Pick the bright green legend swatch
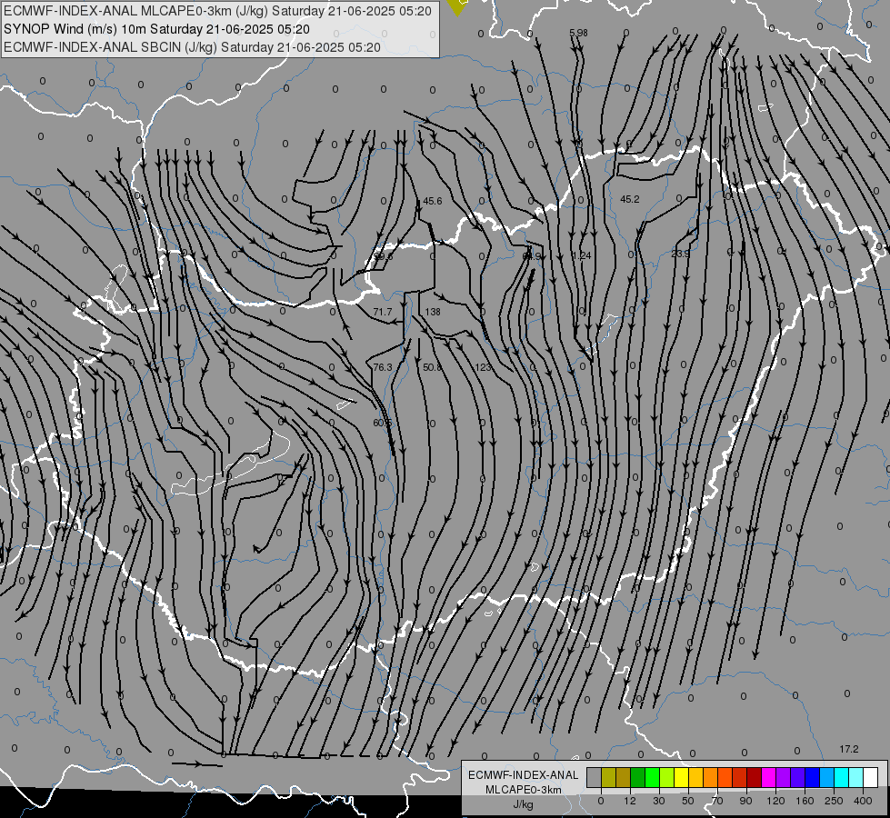This screenshot has width=890, height=818. click(x=653, y=777)
